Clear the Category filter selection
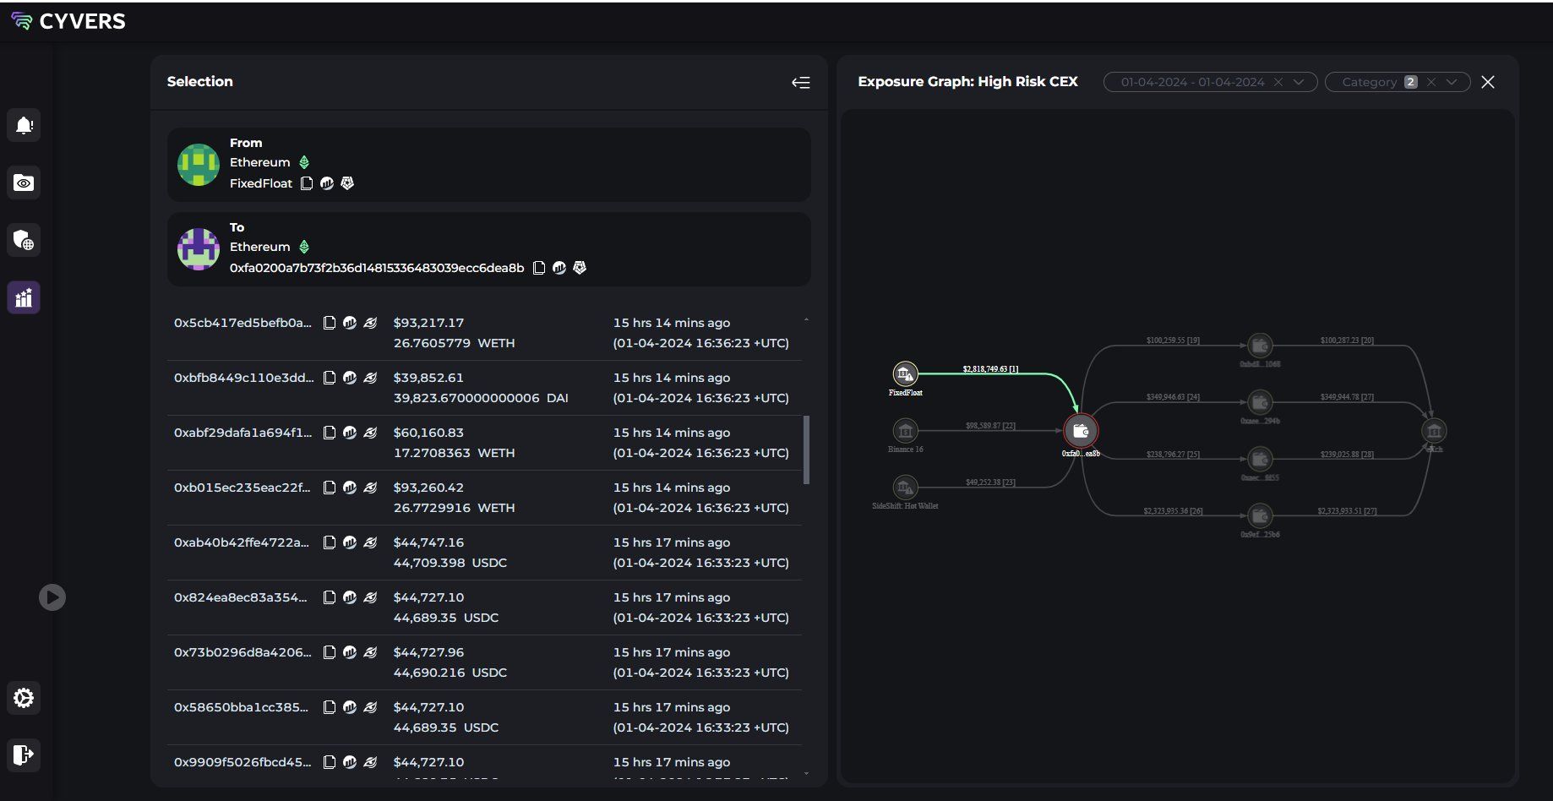This screenshot has height=801, width=1553. (x=1431, y=82)
